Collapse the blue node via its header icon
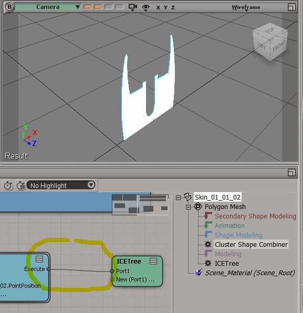This screenshot has height=313, width=303. tap(39, 259)
